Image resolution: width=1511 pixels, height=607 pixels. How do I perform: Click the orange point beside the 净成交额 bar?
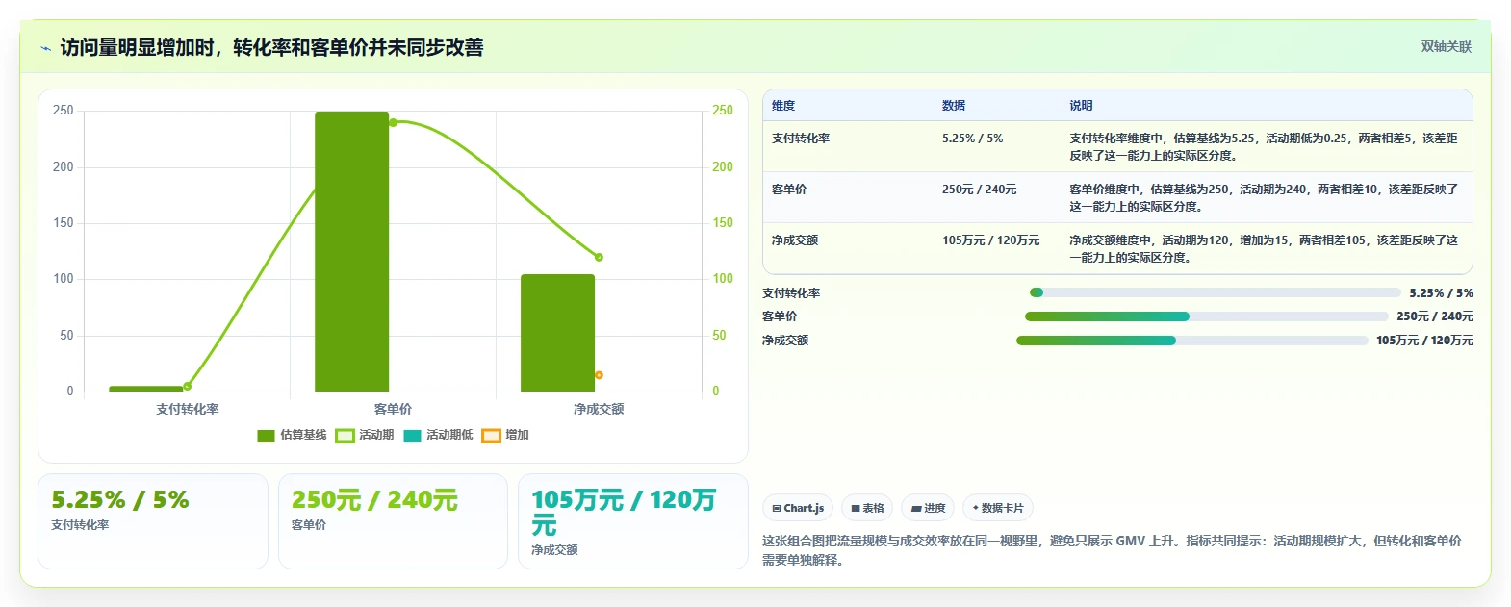(x=599, y=375)
